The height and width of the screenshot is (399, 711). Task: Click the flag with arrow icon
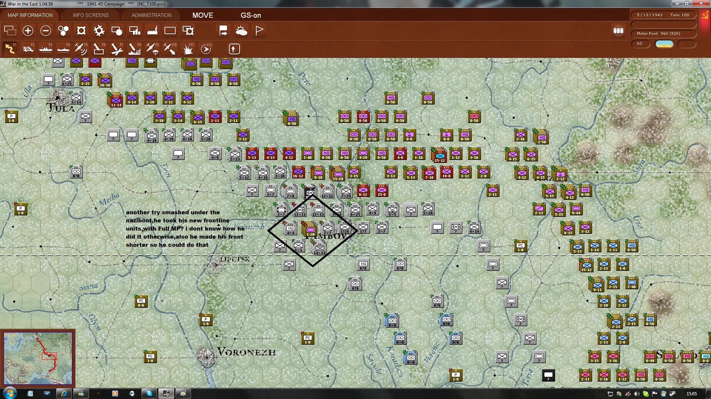click(223, 31)
